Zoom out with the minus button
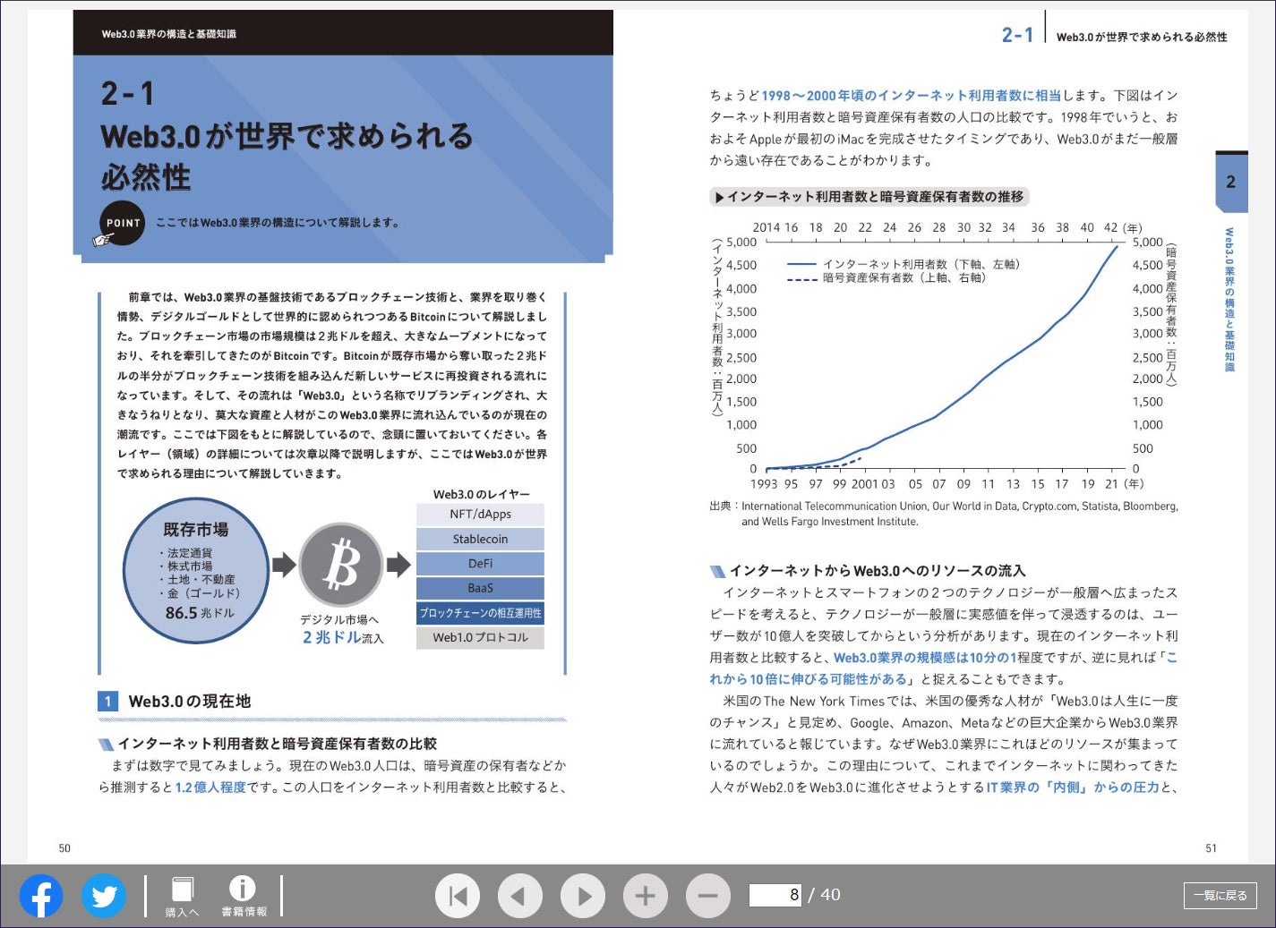This screenshot has height=928, width=1276. click(708, 895)
